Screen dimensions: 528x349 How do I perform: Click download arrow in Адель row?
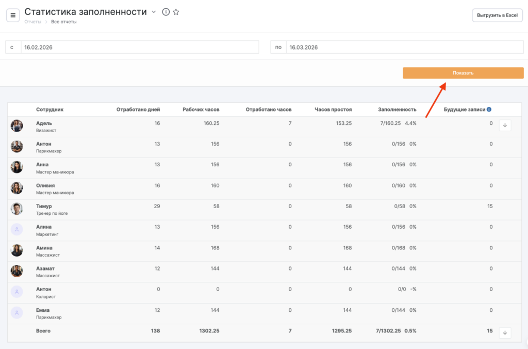(x=505, y=125)
